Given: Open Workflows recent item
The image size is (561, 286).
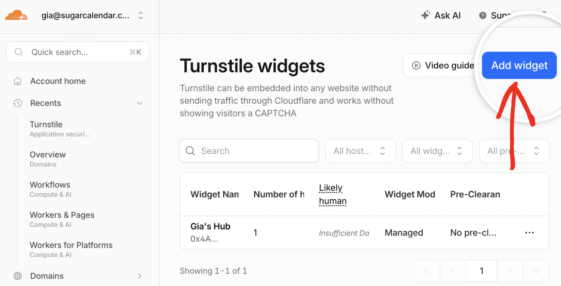Looking at the screenshot, I should [x=50, y=189].
